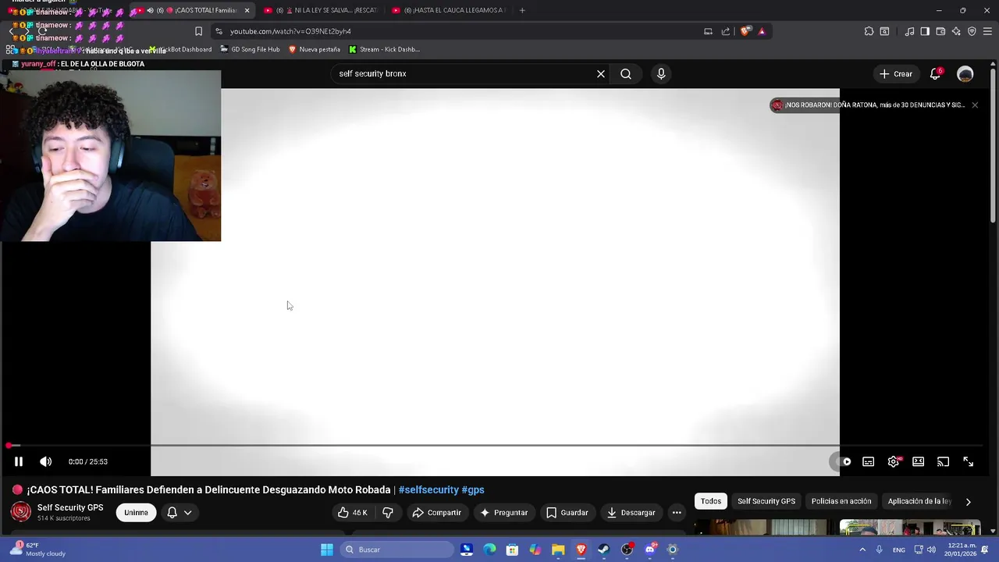Click the address bar URL
The width and height of the screenshot is (999, 562).
pos(290,31)
